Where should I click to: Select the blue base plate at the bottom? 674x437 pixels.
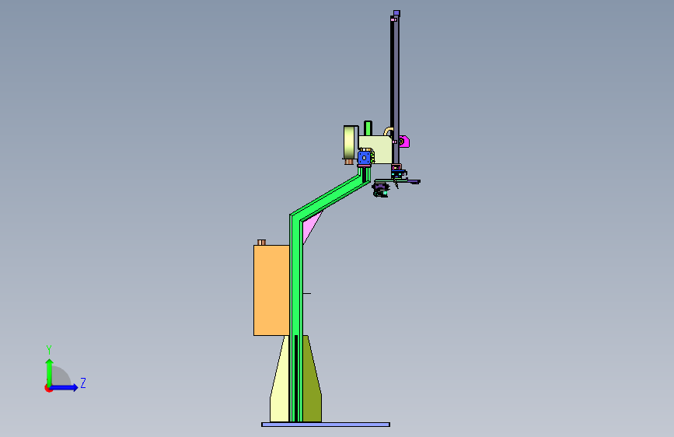(326, 425)
